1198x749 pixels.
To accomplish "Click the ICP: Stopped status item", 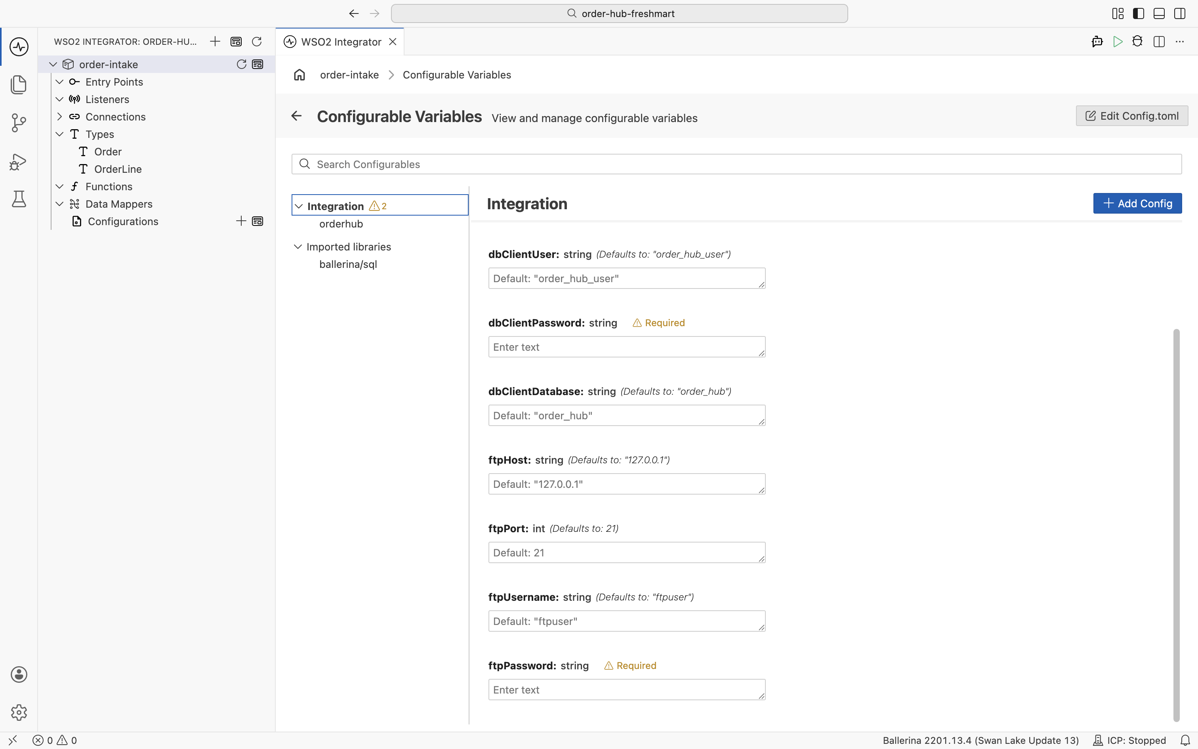I will 1129,740.
